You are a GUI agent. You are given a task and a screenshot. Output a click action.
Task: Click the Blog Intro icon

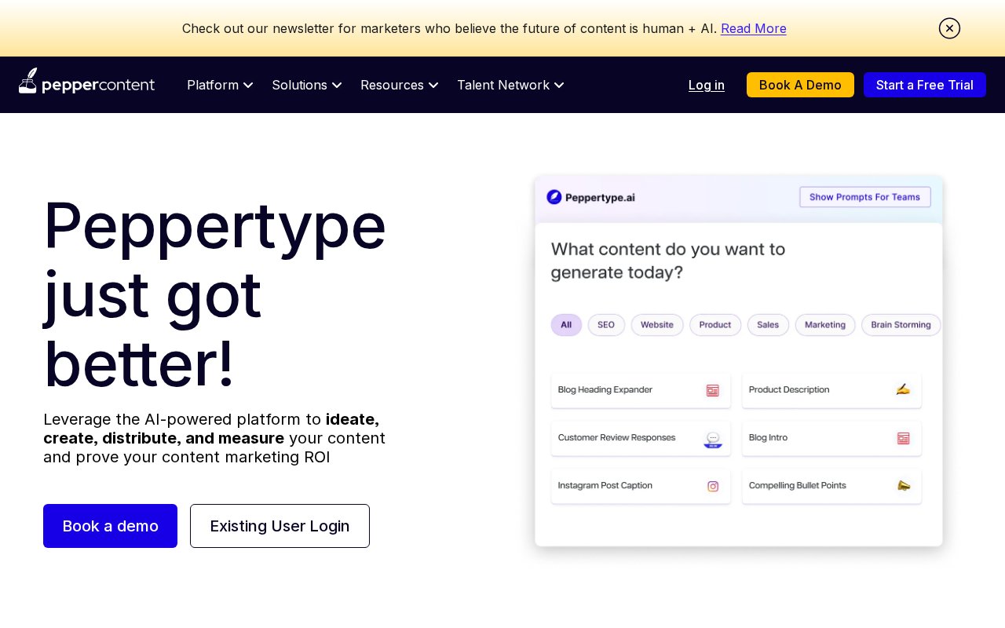tap(904, 438)
